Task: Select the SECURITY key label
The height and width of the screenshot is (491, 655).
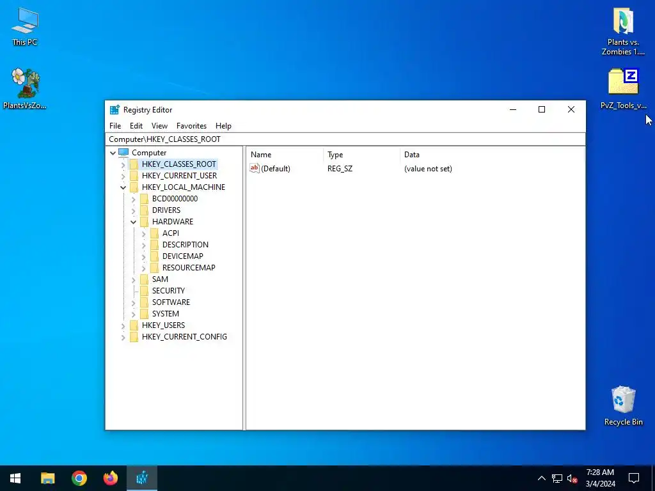Action: click(x=168, y=291)
